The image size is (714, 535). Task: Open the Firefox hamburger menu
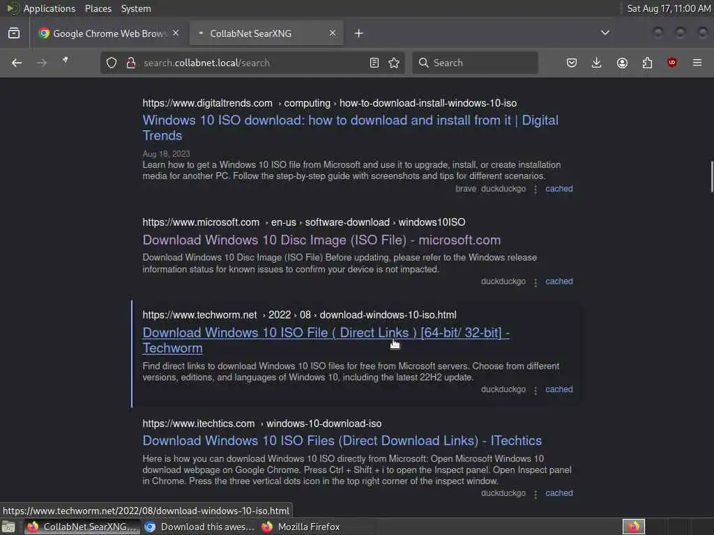[x=697, y=63]
